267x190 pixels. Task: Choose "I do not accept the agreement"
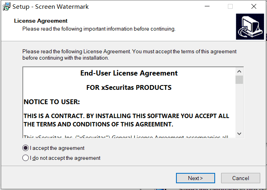(x=26, y=158)
